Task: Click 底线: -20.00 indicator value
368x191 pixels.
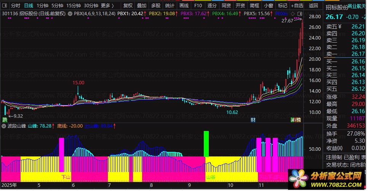Action: click(70, 126)
